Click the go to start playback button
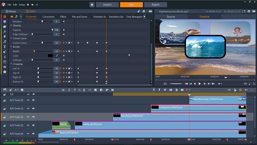 coord(186,84)
